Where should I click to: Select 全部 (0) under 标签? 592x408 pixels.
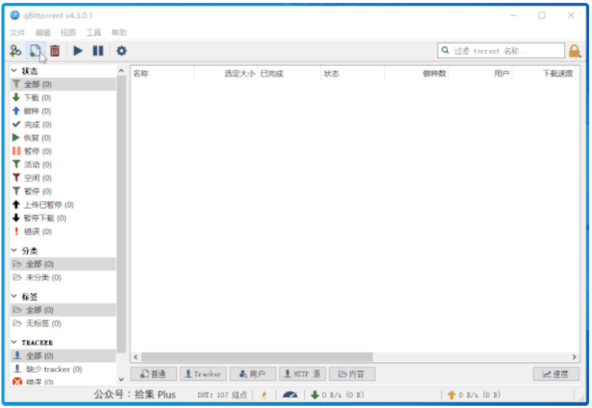pyautogui.click(x=63, y=310)
